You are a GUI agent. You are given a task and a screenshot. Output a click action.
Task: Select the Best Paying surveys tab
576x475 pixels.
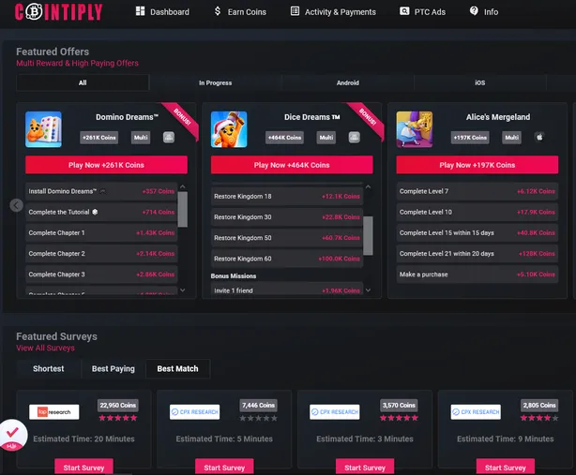click(114, 368)
